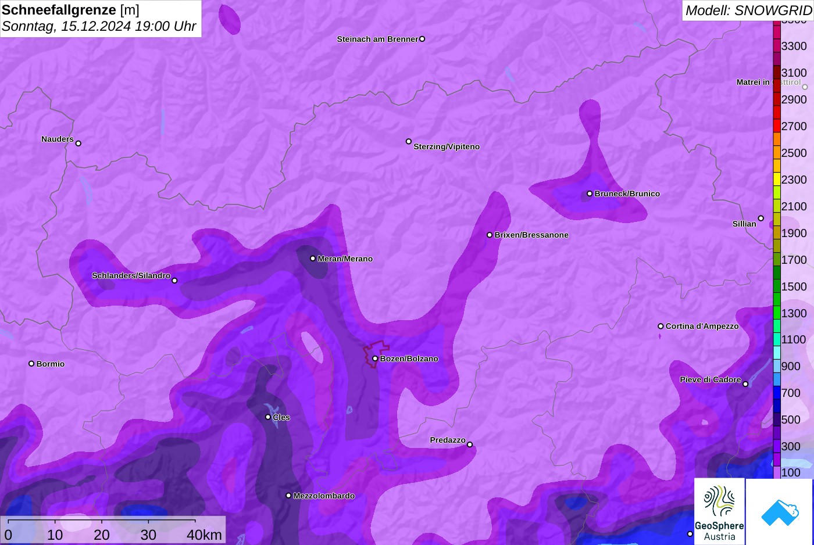
Task: Select the Nauders location marker
Action: tap(78, 144)
